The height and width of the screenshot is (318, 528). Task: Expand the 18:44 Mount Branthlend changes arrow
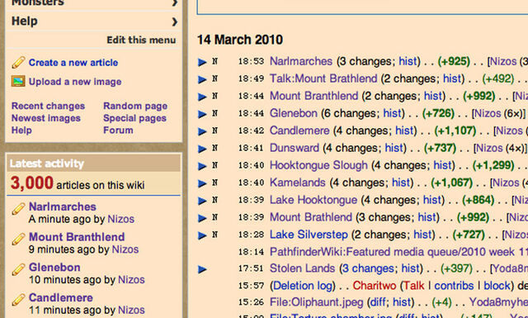[x=202, y=97]
